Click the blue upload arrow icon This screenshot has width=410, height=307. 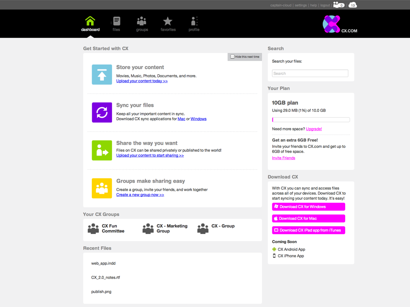pos(102,74)
